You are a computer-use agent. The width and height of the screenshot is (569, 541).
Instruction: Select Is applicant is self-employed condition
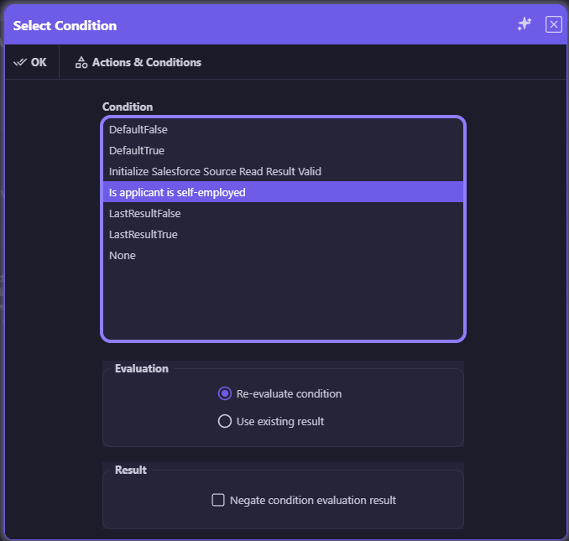[283, 192]
